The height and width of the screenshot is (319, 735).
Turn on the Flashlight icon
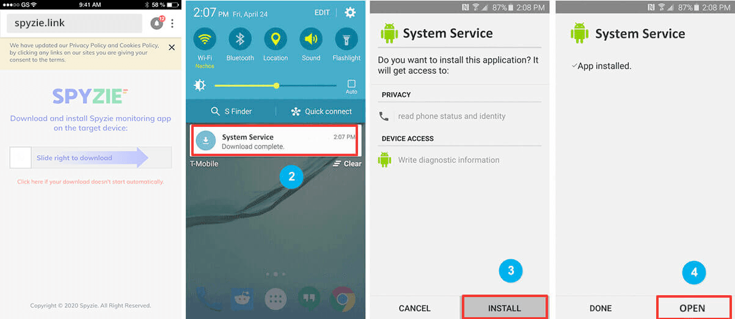tap(346, 40)
